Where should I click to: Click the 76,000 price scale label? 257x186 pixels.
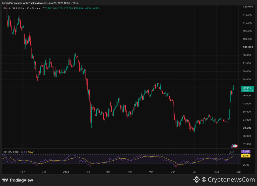pos(247,96)
